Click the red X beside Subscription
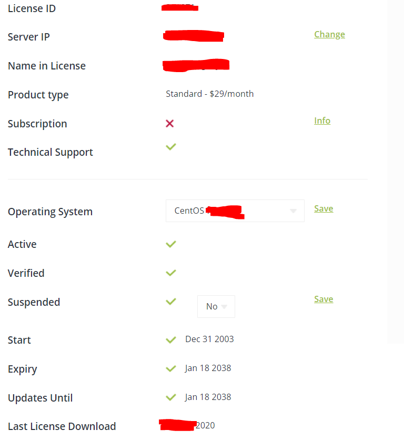The height and width of the screenshot is (440, 404). click(x=170, y=123)
